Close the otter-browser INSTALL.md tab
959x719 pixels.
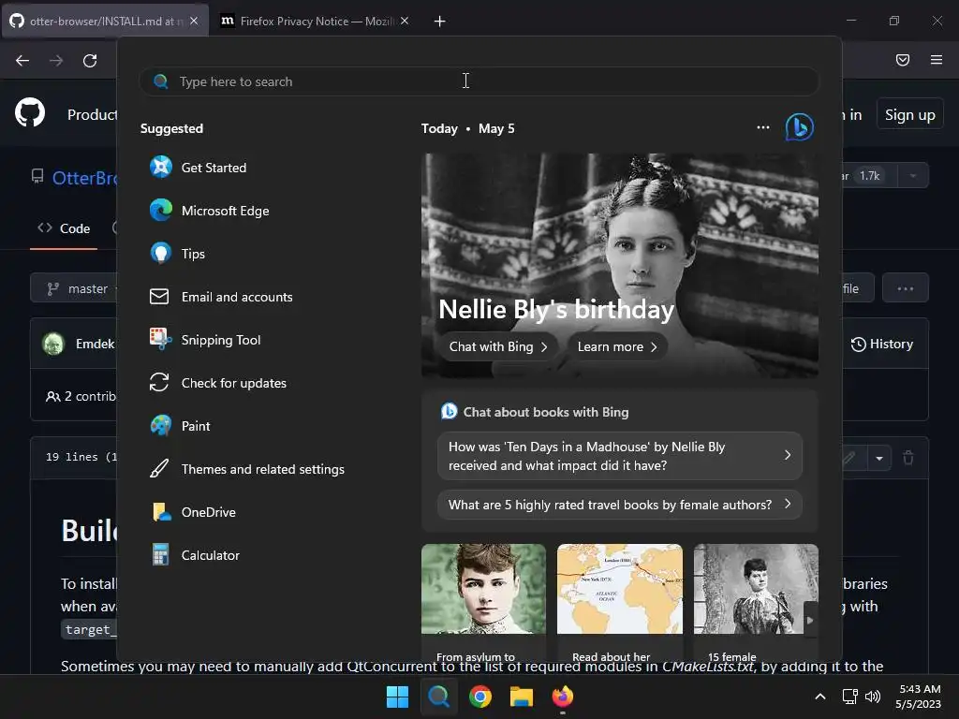(194, 22)
